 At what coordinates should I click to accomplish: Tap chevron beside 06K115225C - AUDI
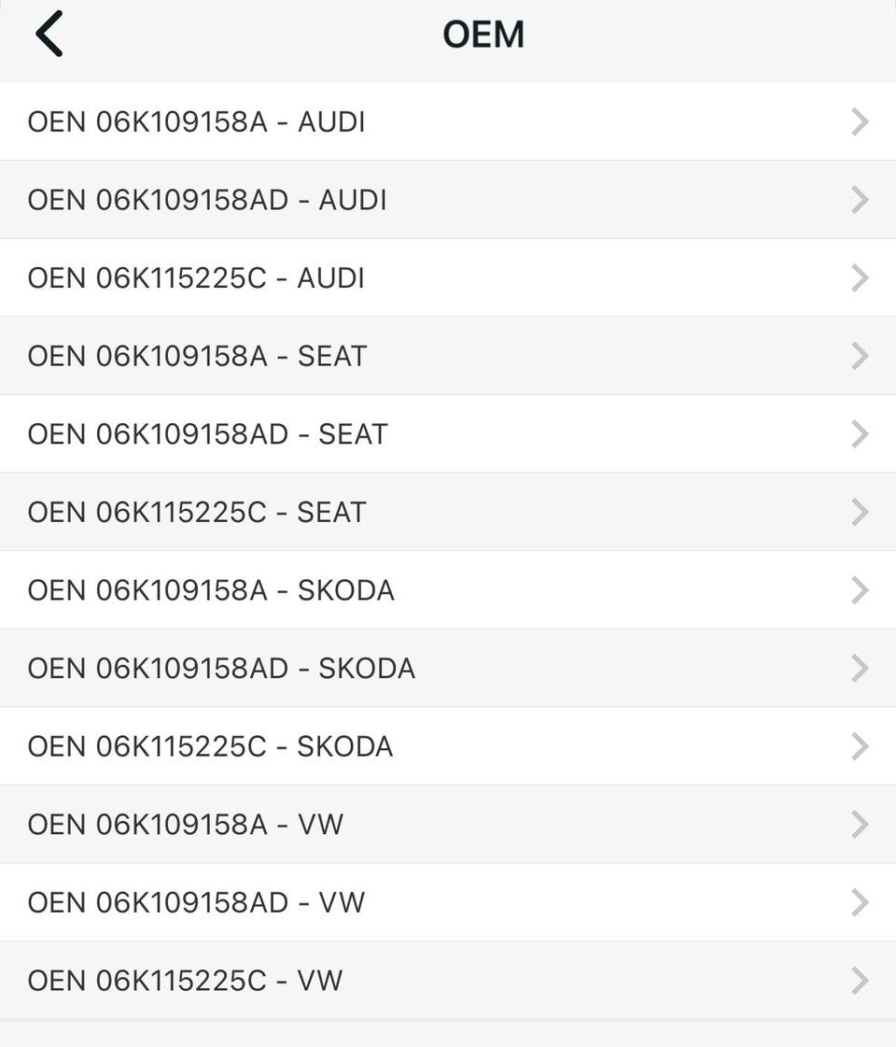point(860,278)
